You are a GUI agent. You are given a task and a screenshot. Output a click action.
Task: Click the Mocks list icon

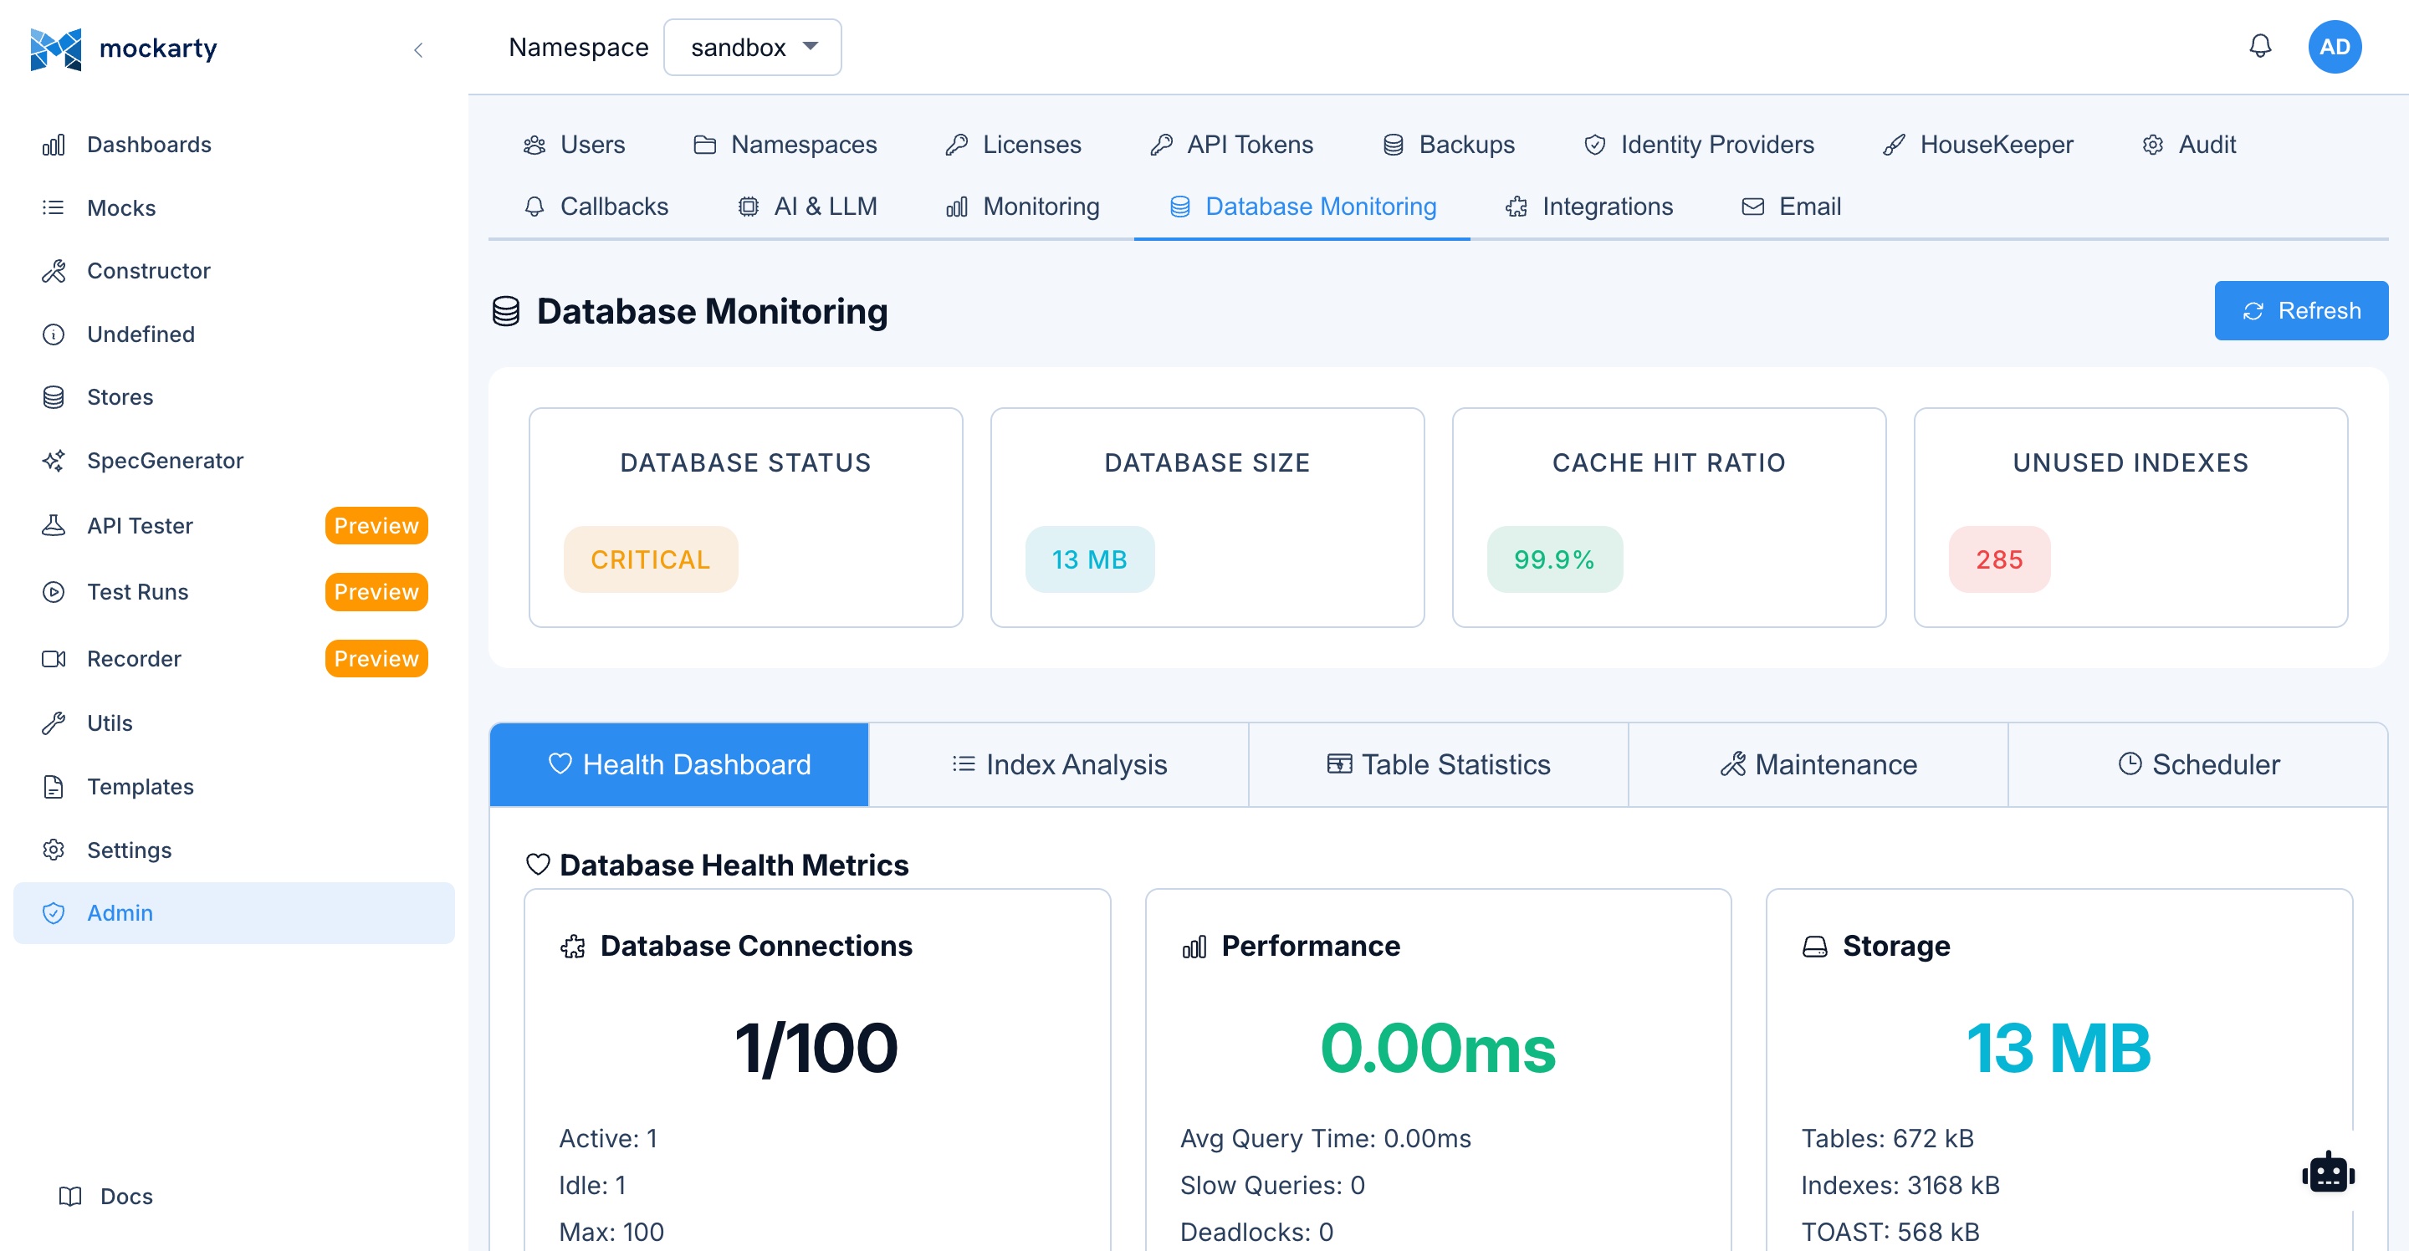pos(54,207)
